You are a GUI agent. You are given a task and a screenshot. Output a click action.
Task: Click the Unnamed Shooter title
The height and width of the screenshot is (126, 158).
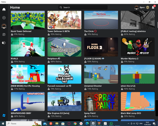click(93, 86)
